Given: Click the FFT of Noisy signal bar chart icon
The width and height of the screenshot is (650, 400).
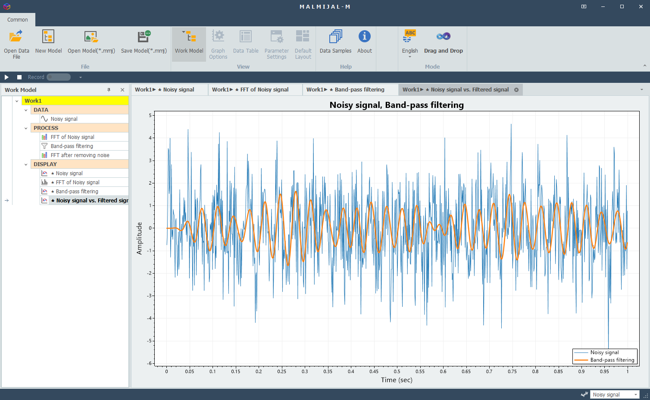Looking at the screenshot, I should [44, 137].
